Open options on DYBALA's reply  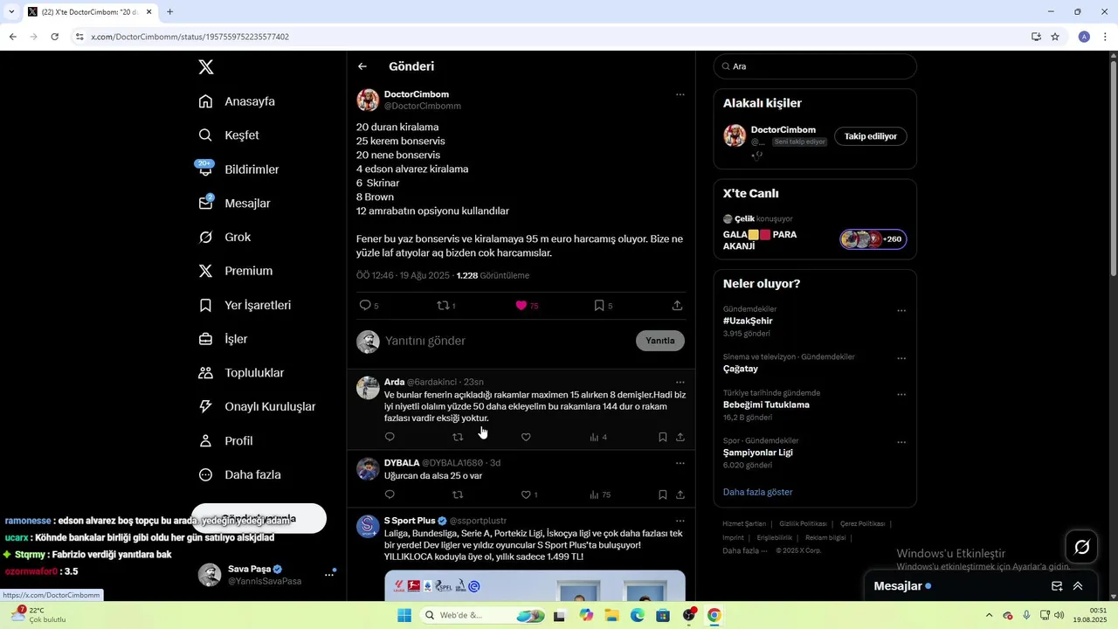pyautogui.click(x=680, y=463)
